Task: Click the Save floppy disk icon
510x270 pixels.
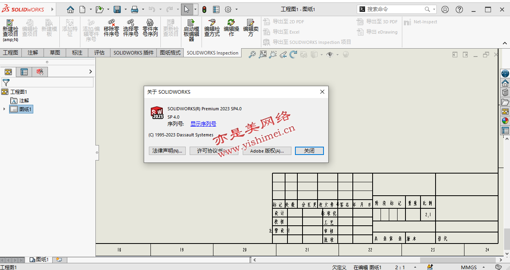Action: point(117,9)
